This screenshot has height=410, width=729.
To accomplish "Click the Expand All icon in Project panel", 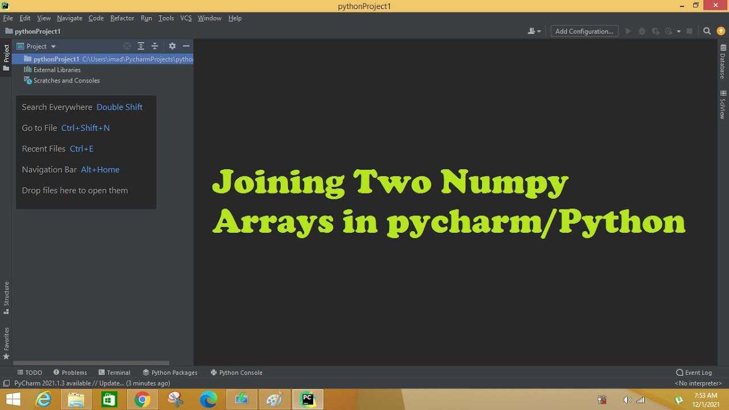I will (141, 46).
